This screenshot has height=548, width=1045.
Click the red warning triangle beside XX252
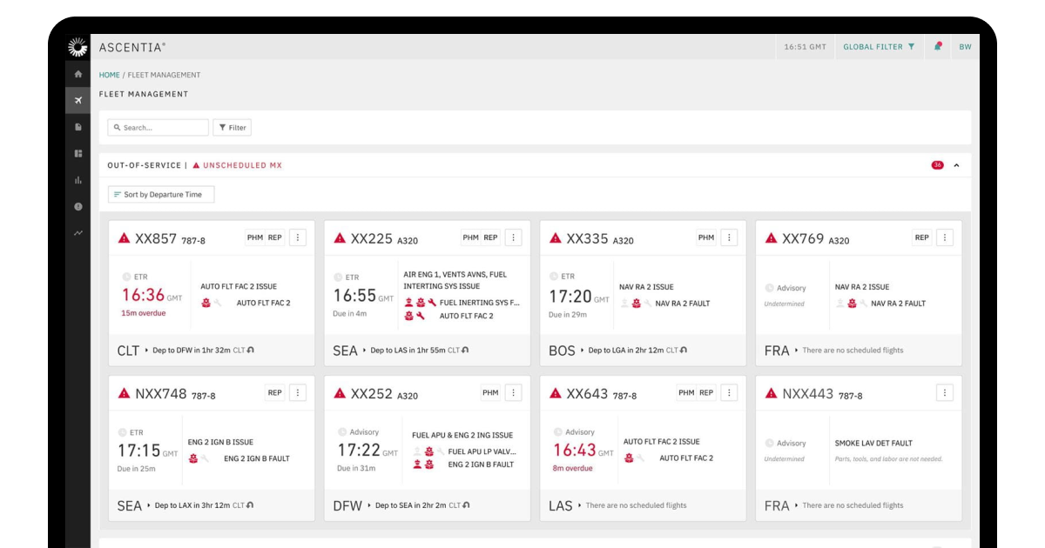pyautogui.click(x=340, y=393)
